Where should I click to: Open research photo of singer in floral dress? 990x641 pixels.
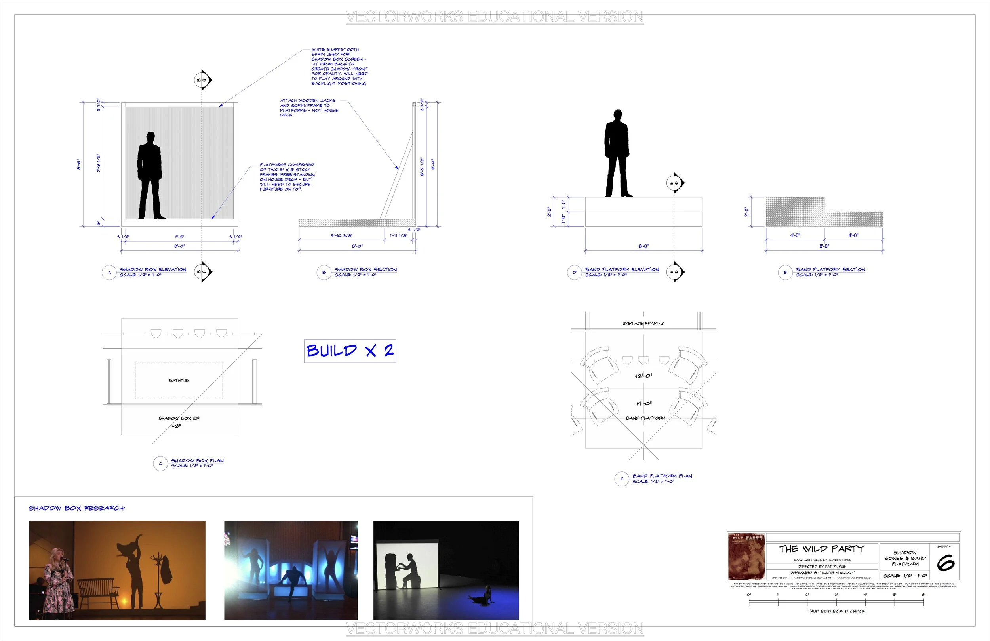pyautogui.click(x=117, y=570)
